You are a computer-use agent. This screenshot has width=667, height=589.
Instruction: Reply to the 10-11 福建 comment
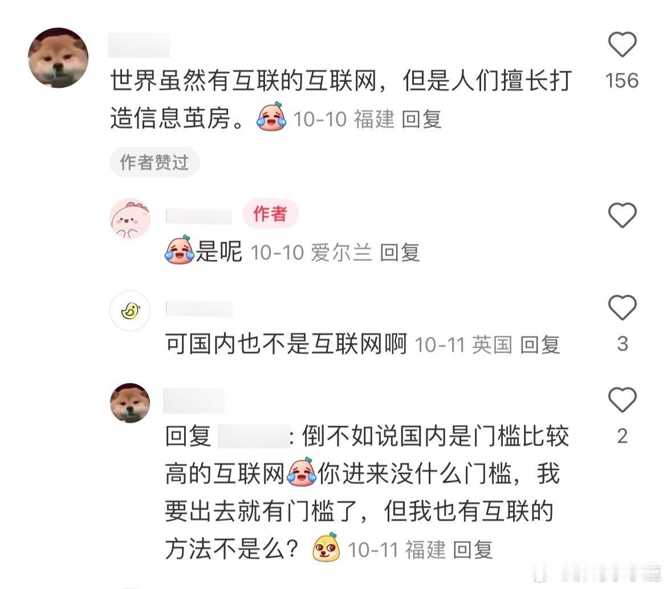(473, 550)
